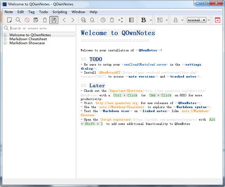Image resolution: width=225 pixels, height=187 pixels.
Task: Open the Todo menu
Action: click(43, 12)
